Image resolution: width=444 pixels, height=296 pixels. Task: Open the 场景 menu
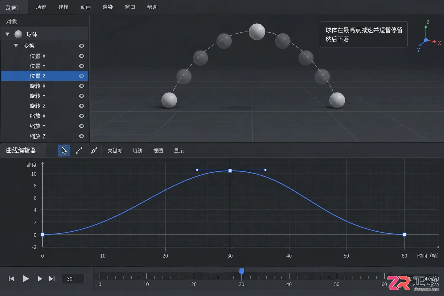41,7
